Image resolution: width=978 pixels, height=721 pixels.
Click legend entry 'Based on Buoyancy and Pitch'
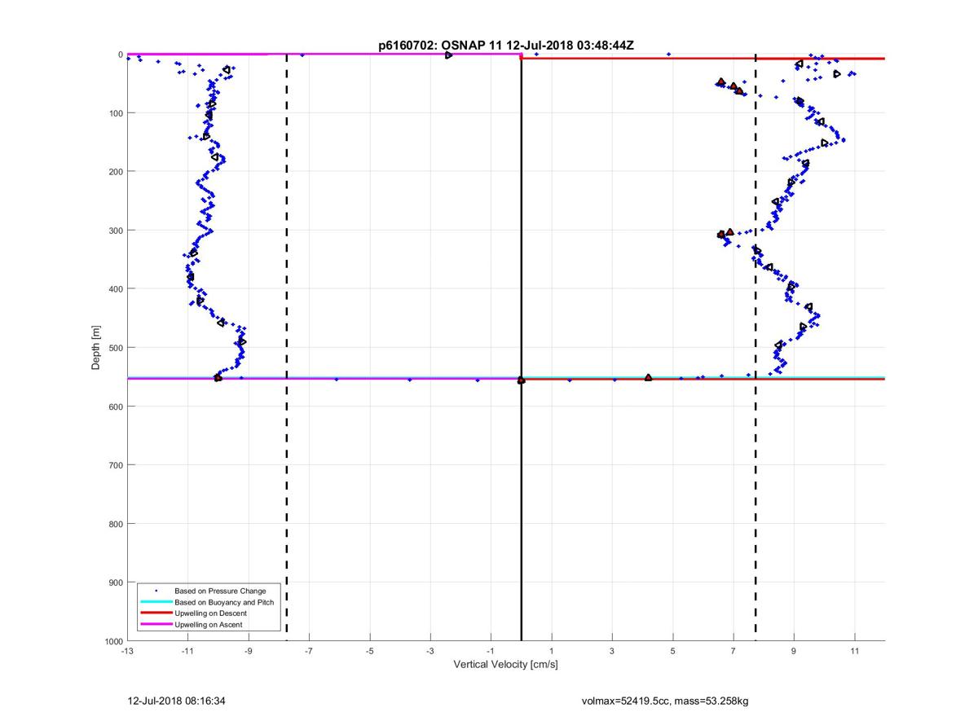pyautogui.click(x=224, y=601)
